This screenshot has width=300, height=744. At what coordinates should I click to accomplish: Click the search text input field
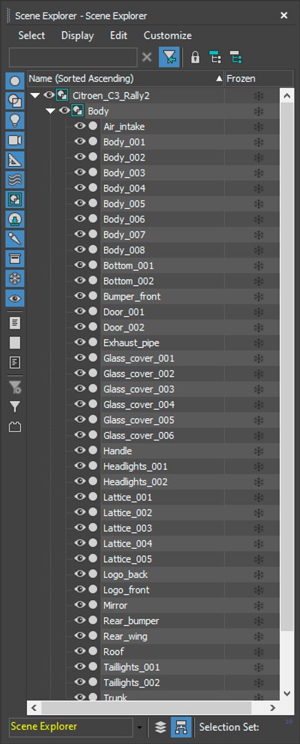(x=73, y=57)
